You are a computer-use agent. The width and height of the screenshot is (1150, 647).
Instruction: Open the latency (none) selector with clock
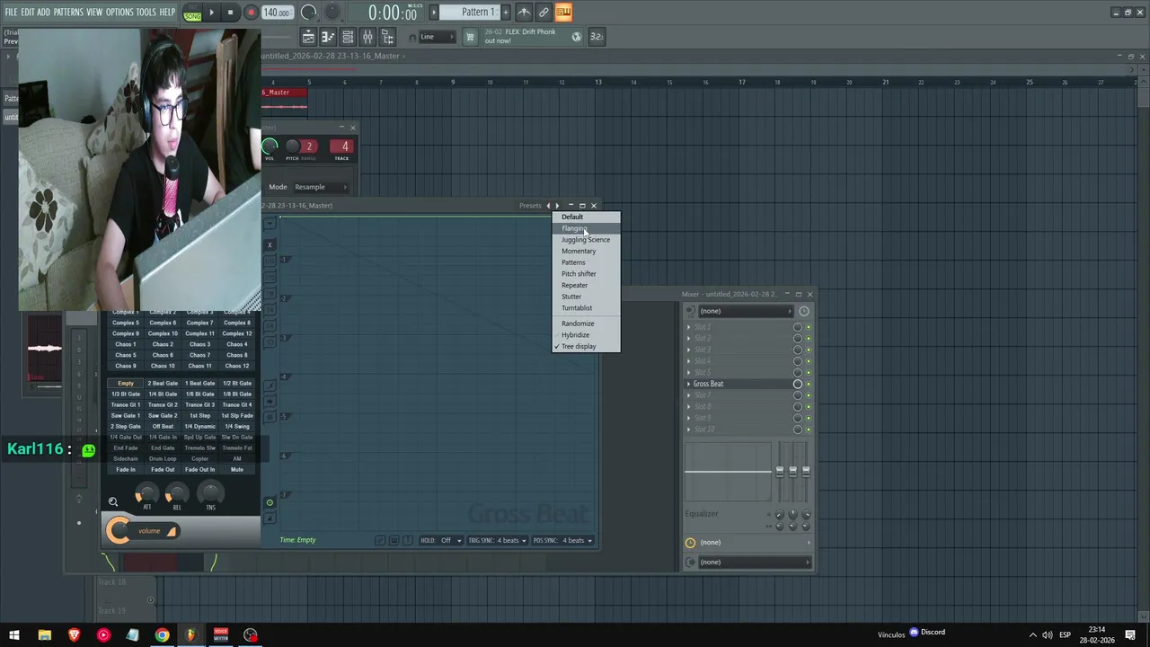pyautogui.click(x=748, y=543)
